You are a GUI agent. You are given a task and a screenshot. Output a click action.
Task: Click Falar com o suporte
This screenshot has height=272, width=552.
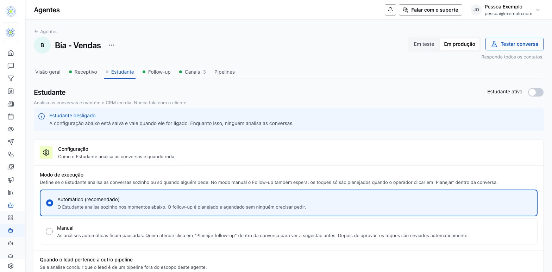[431, 10]
